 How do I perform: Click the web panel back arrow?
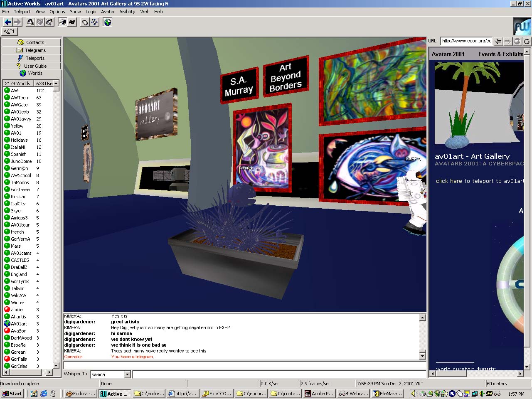(498, 41)
